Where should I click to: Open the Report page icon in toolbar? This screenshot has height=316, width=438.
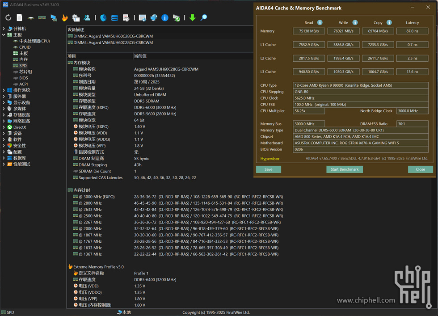[19, 17]
